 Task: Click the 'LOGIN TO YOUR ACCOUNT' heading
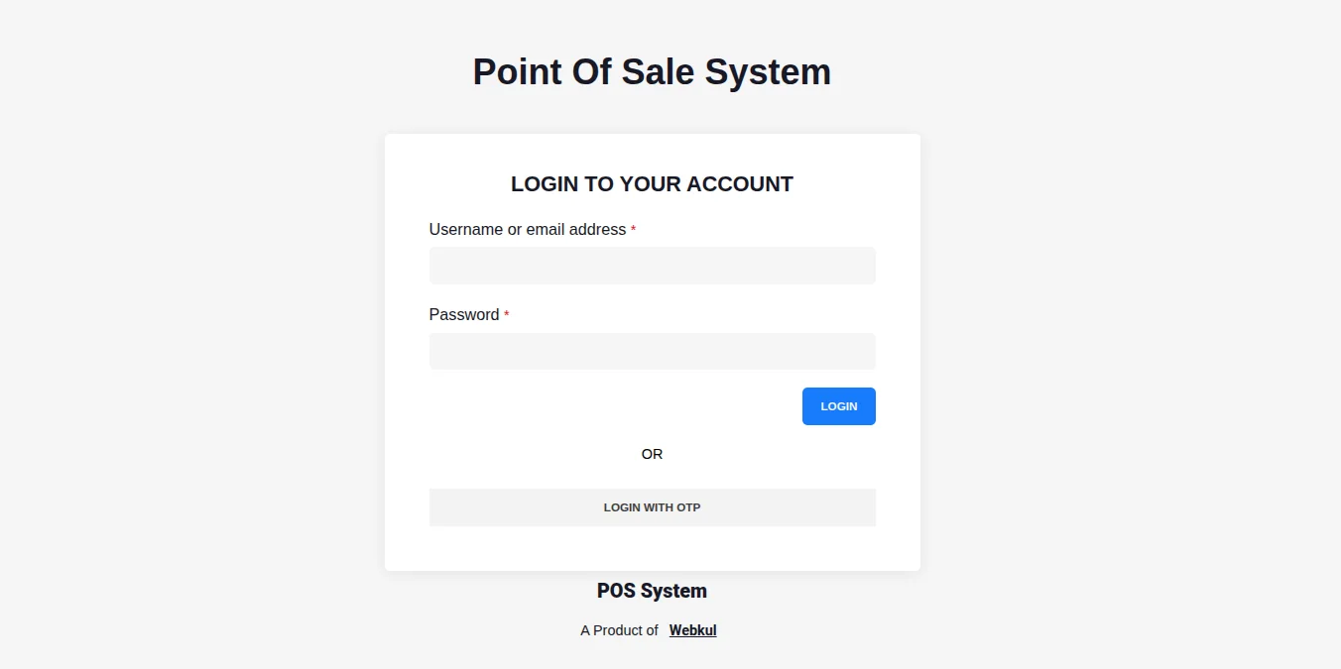tap(652, 184)
